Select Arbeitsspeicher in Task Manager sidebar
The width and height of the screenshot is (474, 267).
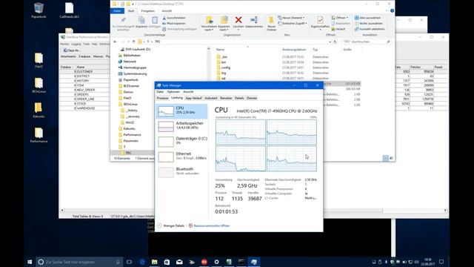tap(181, 126)
